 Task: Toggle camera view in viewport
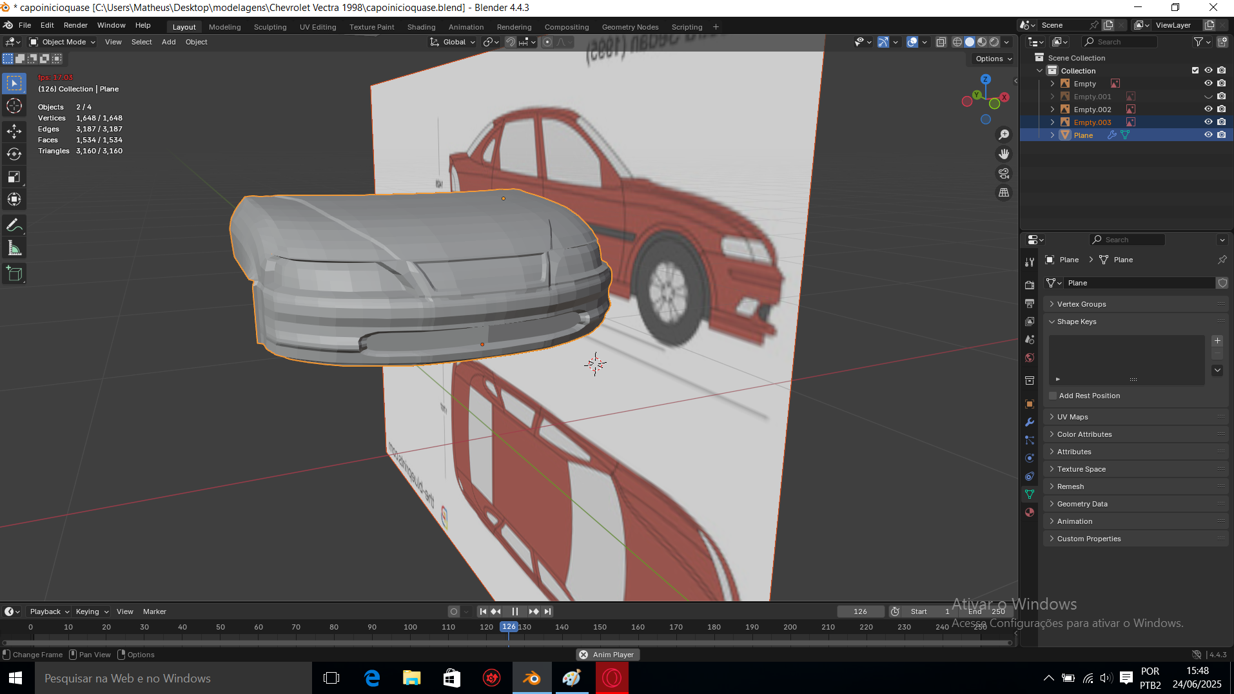click(x=1004, y=173)
